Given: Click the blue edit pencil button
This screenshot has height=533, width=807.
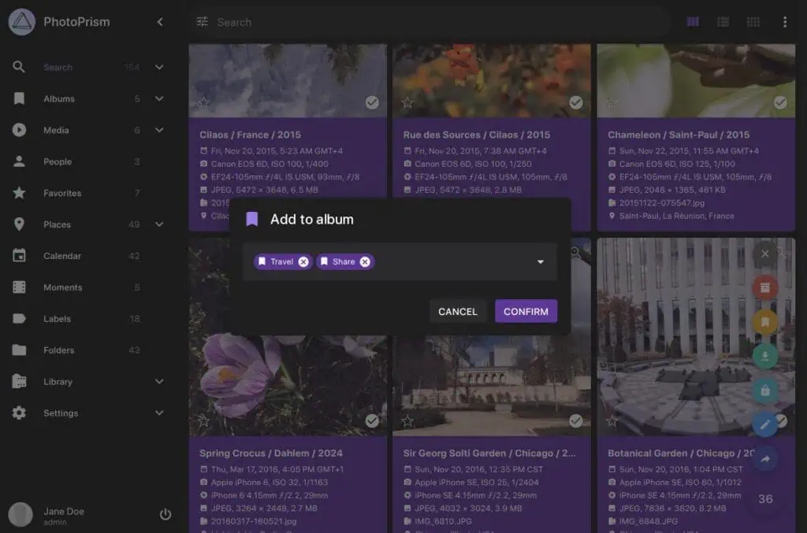Looking at the screenshot, I should click(764, 425).
